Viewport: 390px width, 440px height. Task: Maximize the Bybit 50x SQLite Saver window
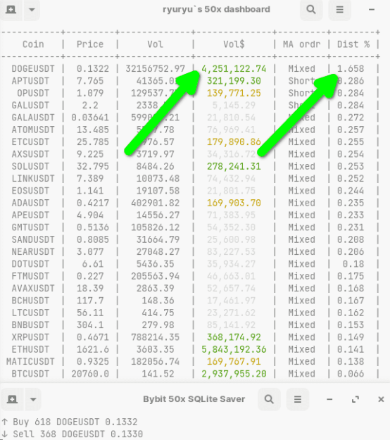[x=356, y=399]
